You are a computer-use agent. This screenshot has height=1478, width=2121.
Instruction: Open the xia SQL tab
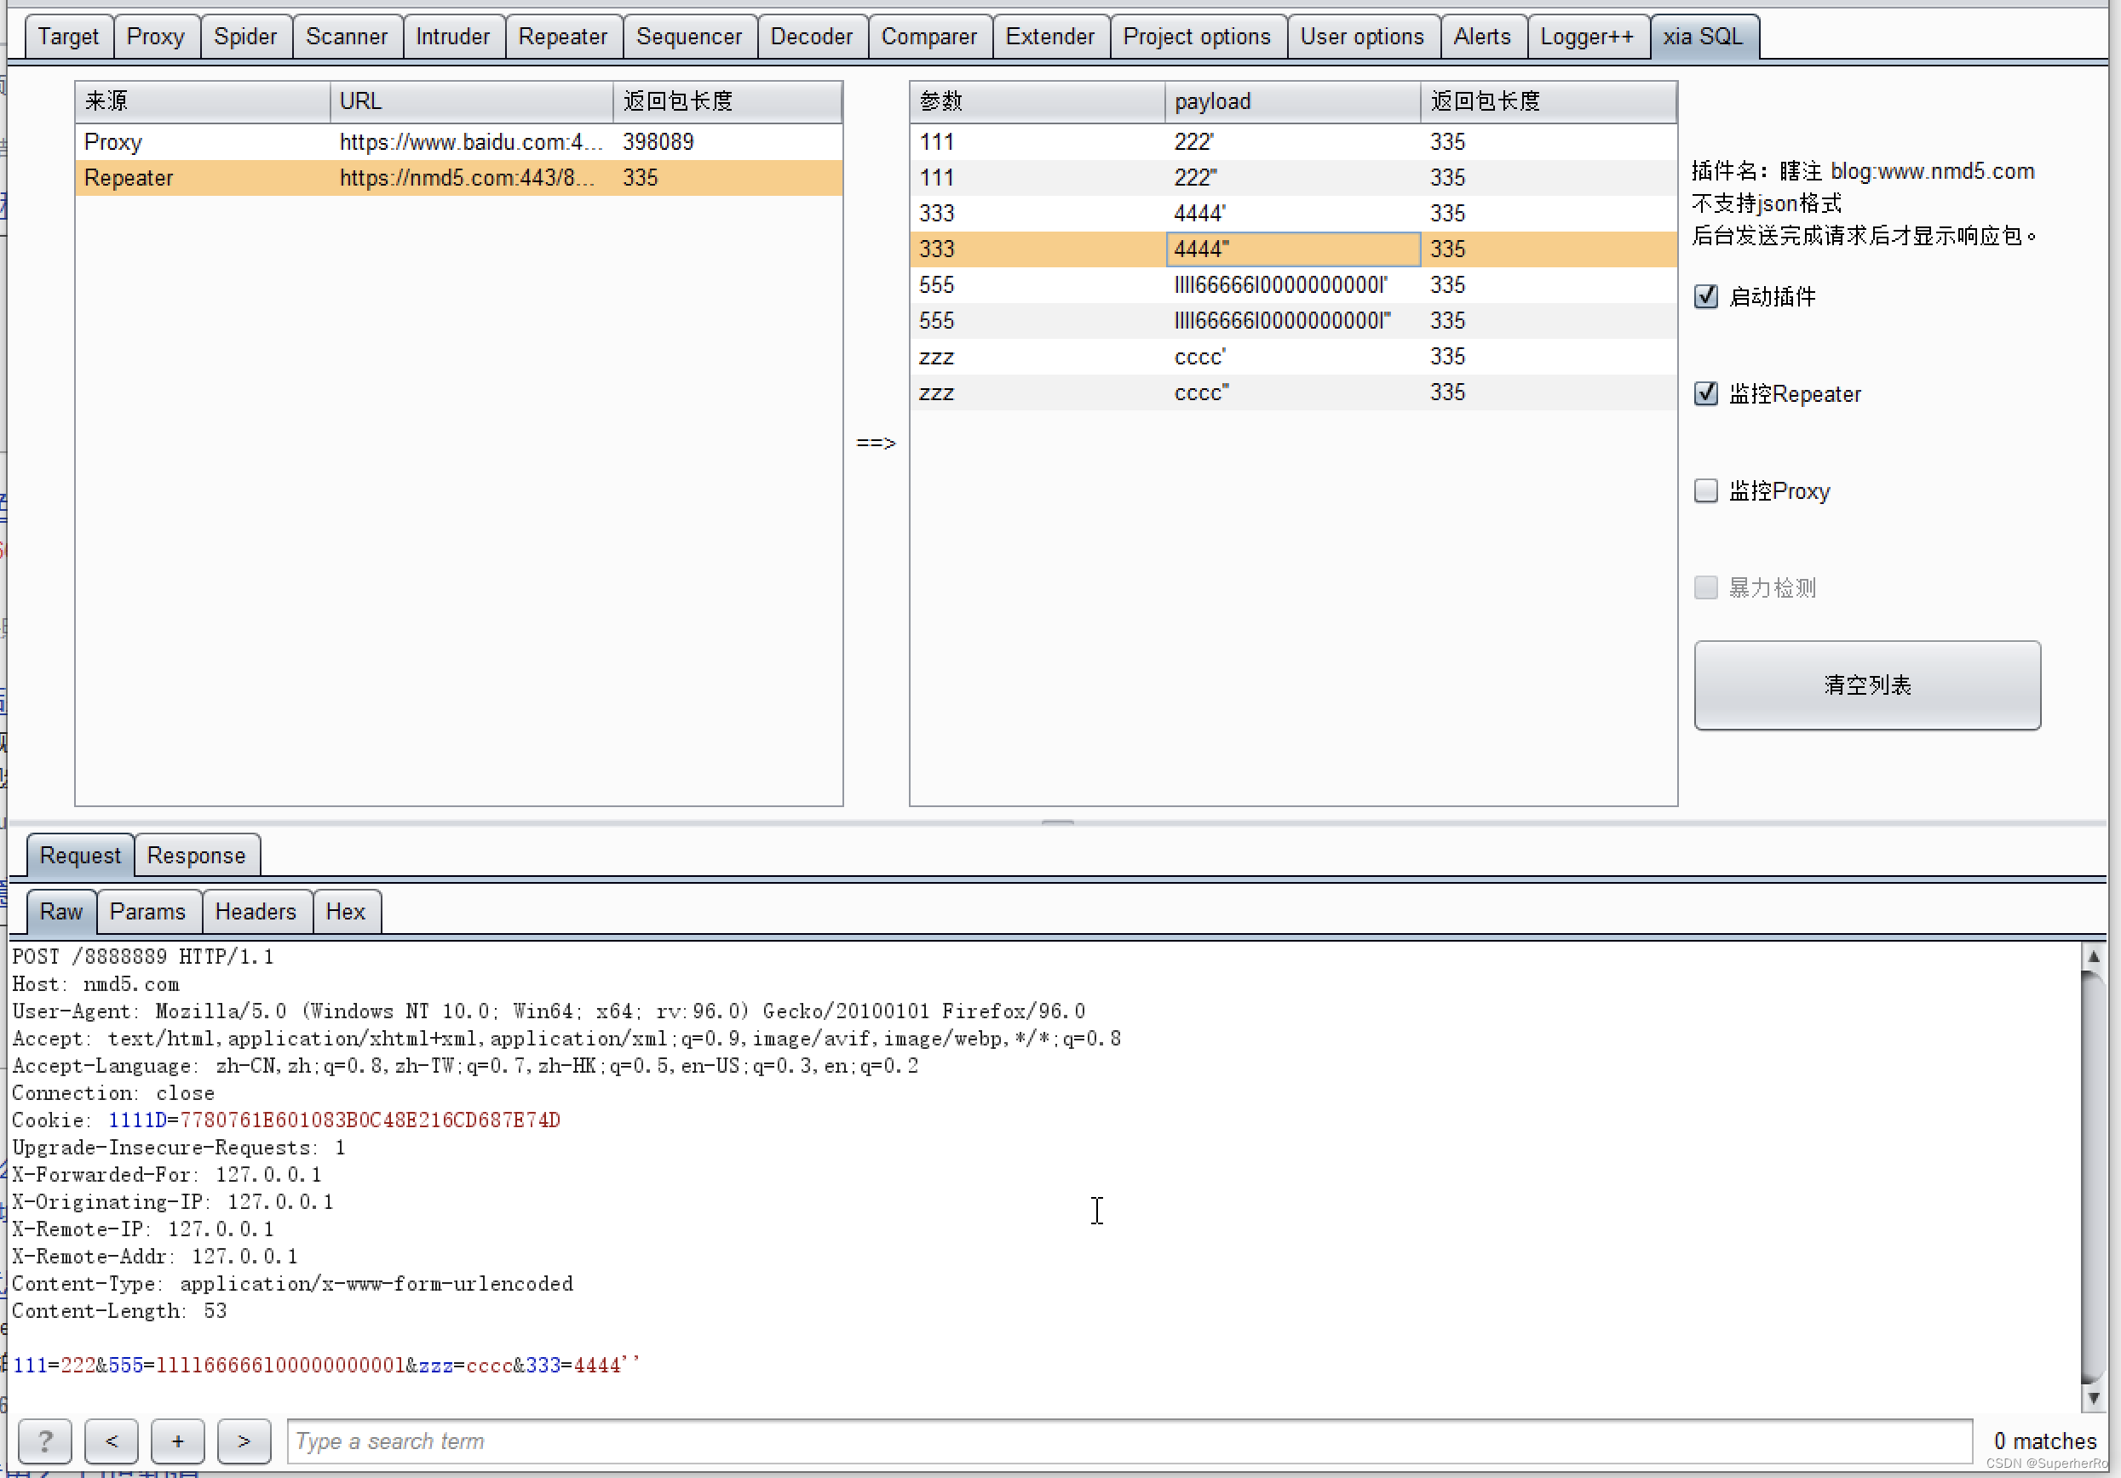(x=1703, y=37)
